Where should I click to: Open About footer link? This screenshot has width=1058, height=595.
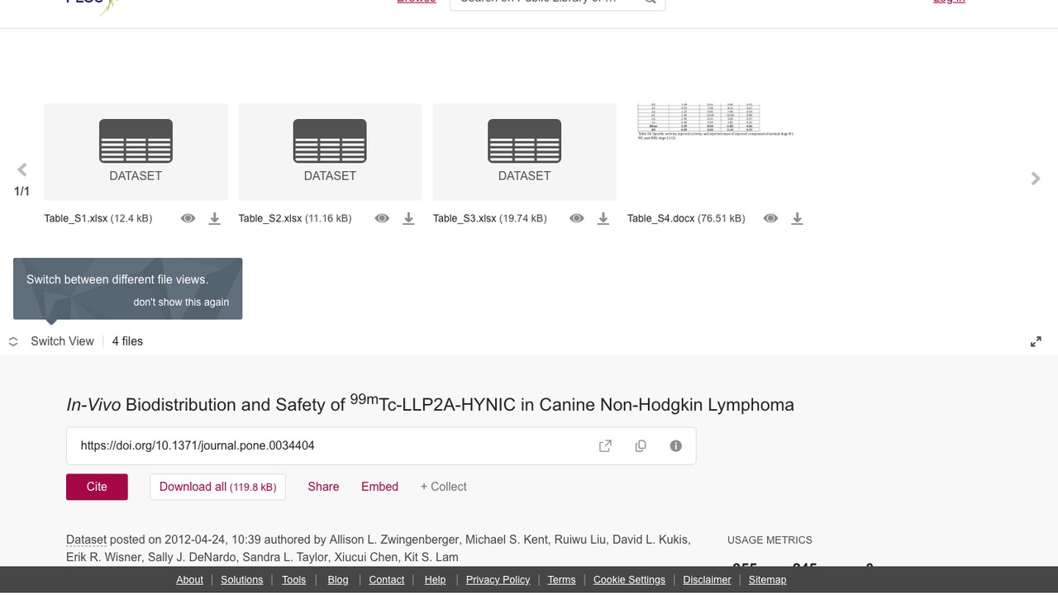point(189,580)
